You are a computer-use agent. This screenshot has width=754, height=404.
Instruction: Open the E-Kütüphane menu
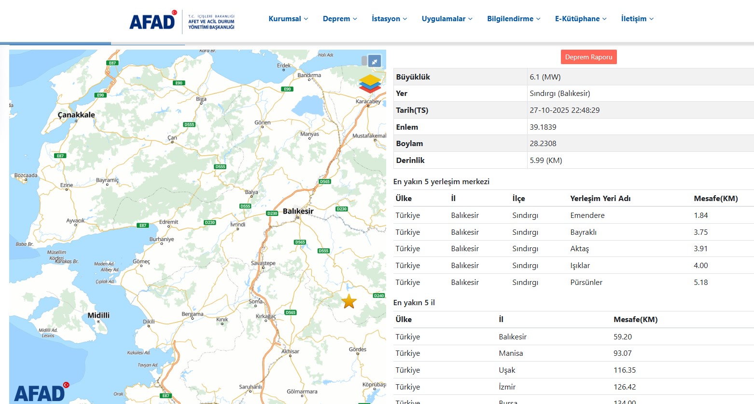click(581, 19)
